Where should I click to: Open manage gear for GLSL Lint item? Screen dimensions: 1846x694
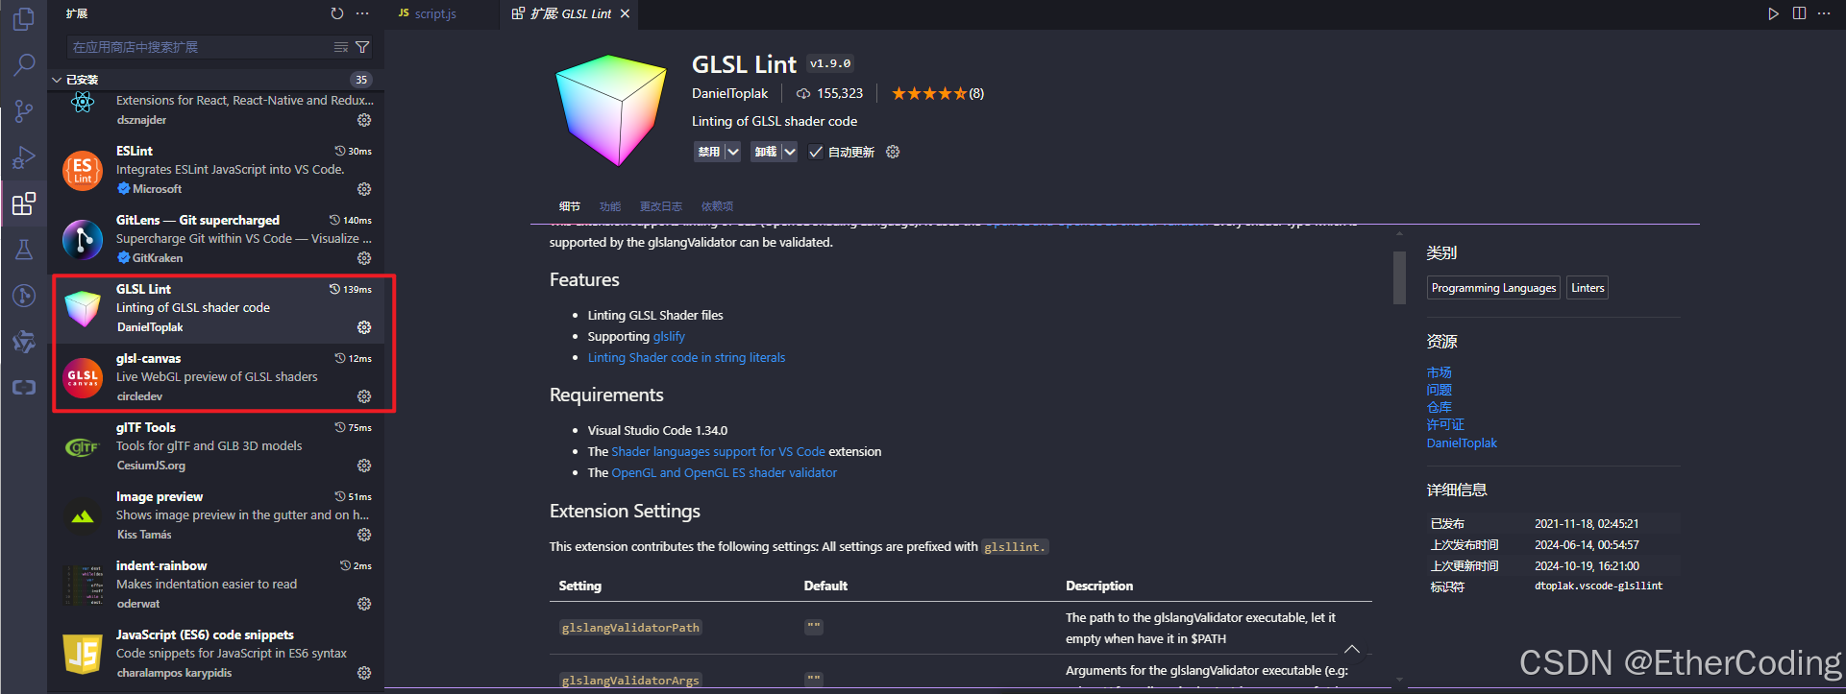click(364, 327)
